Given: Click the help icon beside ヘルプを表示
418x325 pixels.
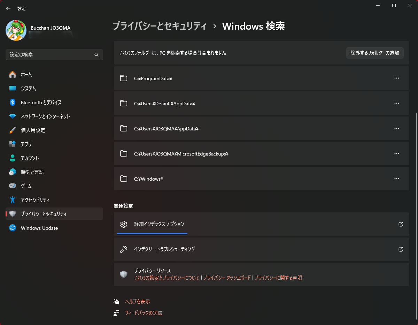Looking at the screenshot, I should (116, 302).
